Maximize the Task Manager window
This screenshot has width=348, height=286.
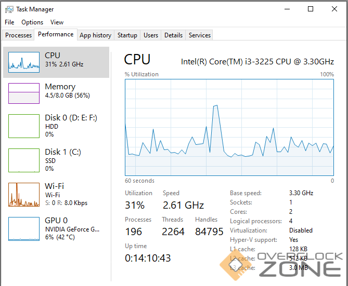click(x=311, y=9)
